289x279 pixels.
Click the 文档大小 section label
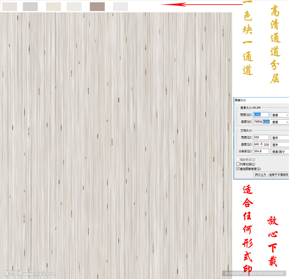246,130
